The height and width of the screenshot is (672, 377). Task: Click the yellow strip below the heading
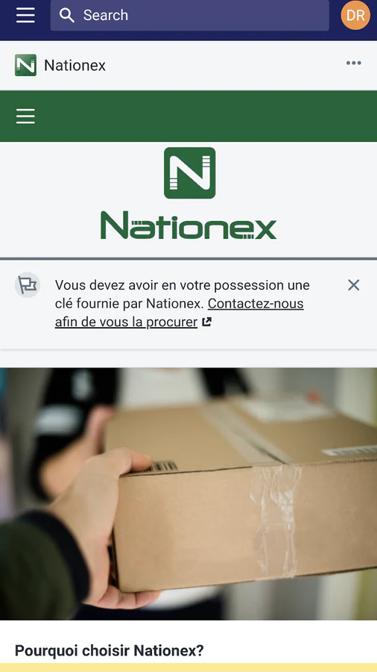tap(188, 668)
